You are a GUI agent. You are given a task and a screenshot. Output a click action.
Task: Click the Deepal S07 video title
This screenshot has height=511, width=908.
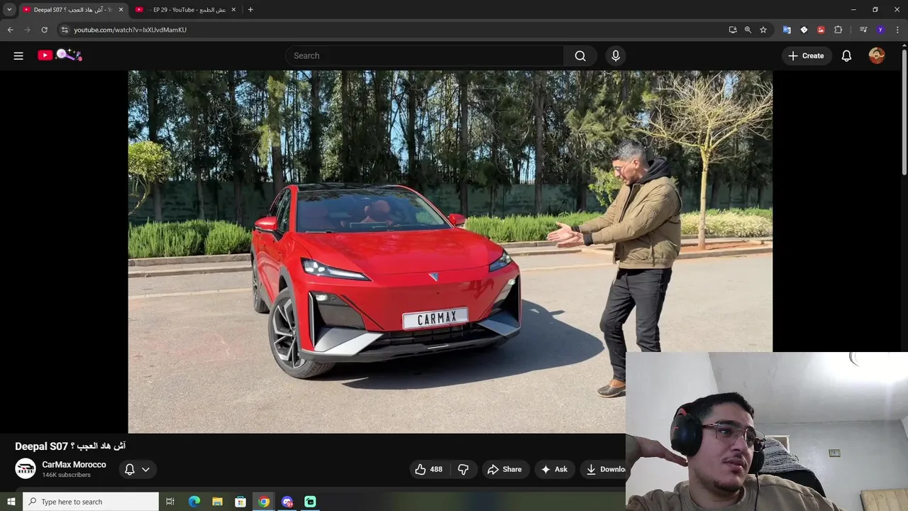click(70, 446)
